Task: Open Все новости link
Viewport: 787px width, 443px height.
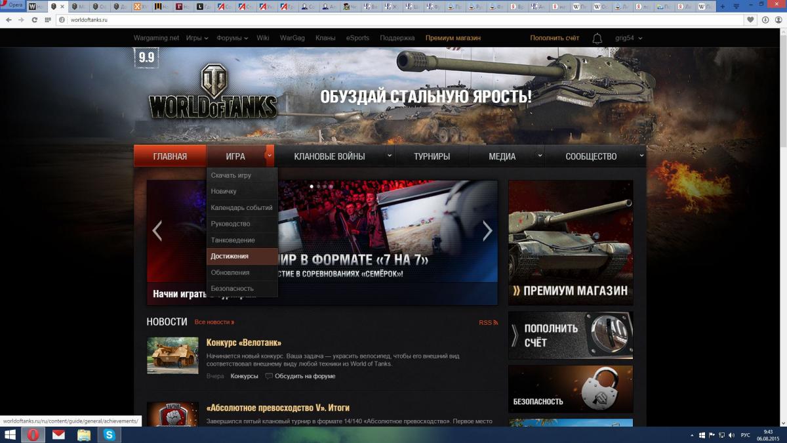Action: tap(214, 322)
